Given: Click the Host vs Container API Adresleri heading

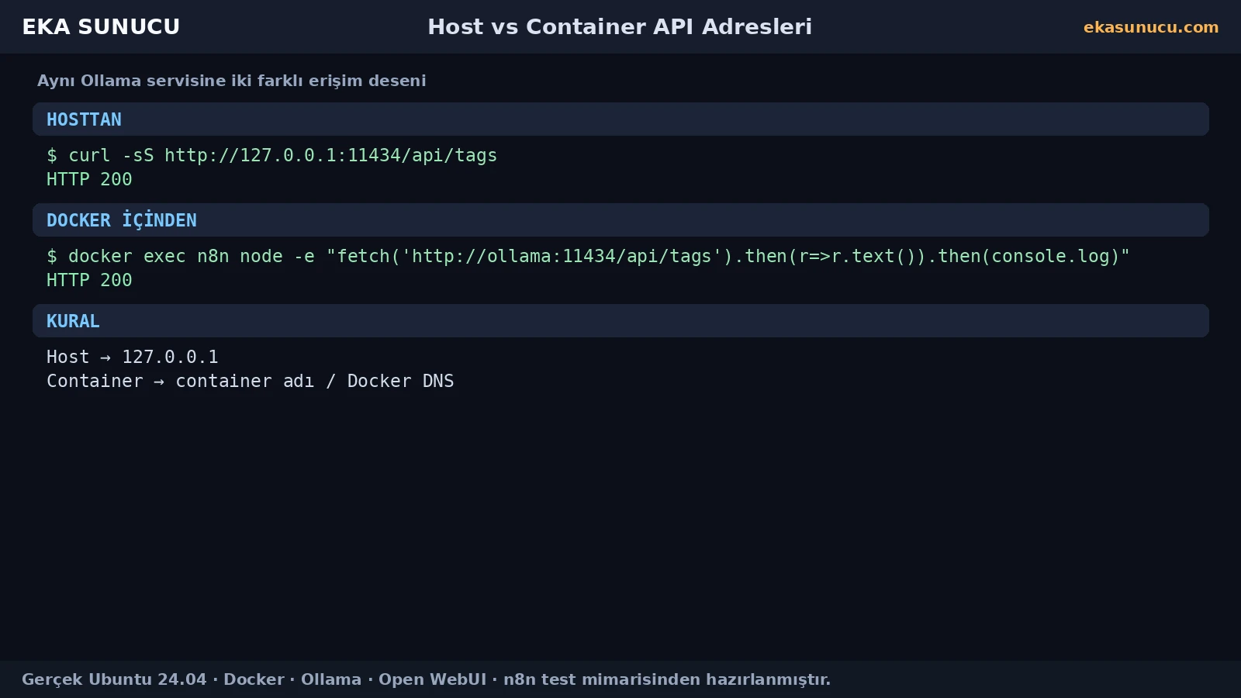Looking at the screenshot, I should pos(620,26).
